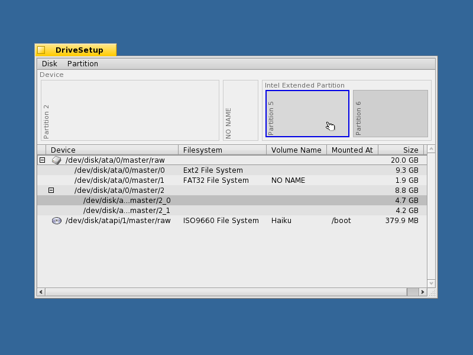Select the NO NAME partition pane
This screenshot has width=473, height=355.
pyautogui.click(x=241, y=110)
